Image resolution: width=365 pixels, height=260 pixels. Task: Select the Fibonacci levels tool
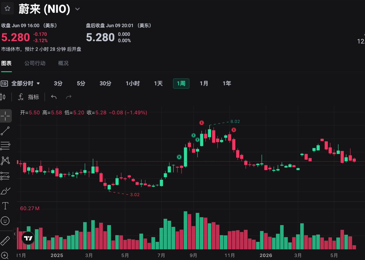pyautogui.click(x=5, y=146)
